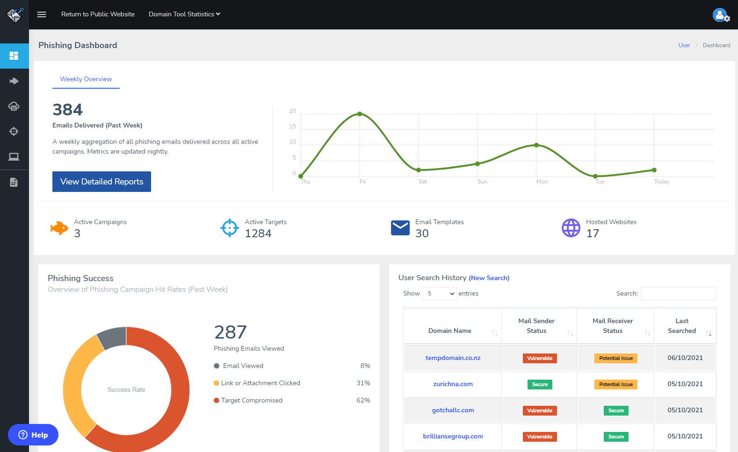
Task: Open zurichna.com domain link
Action: point(453,384)
